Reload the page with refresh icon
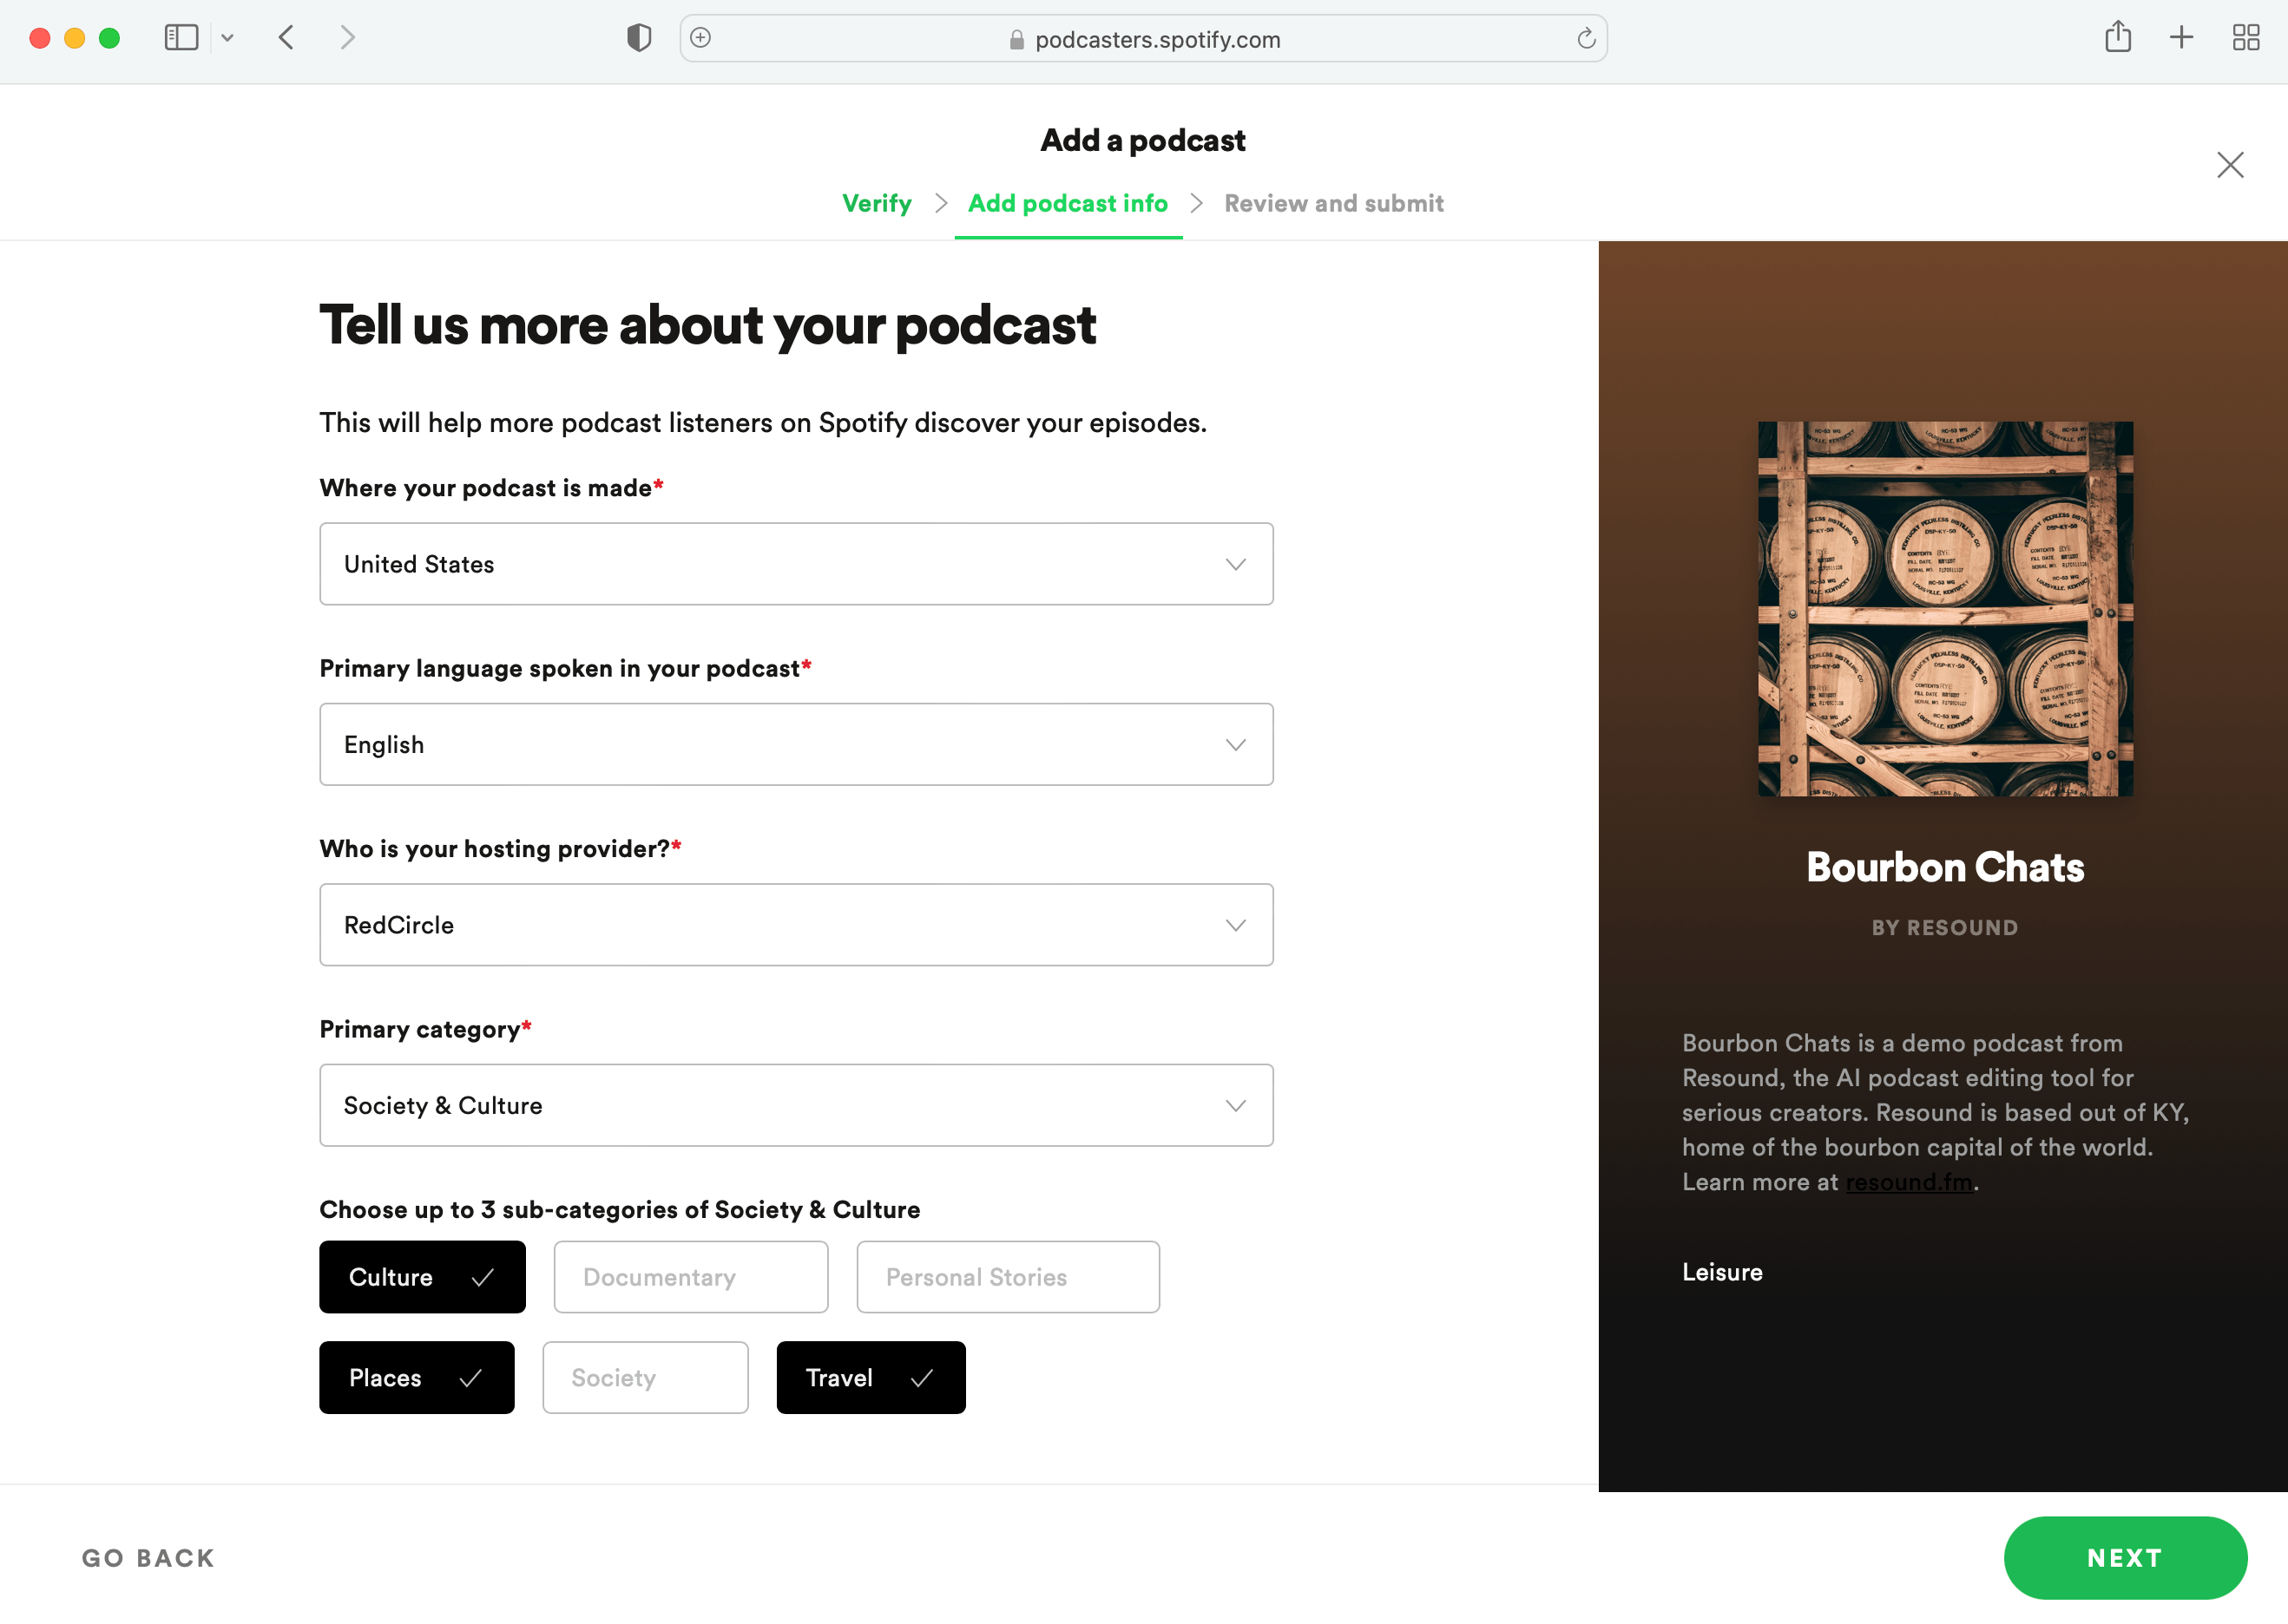The height and width of the screenshot is (1624, 2288). pos(1586,39)
